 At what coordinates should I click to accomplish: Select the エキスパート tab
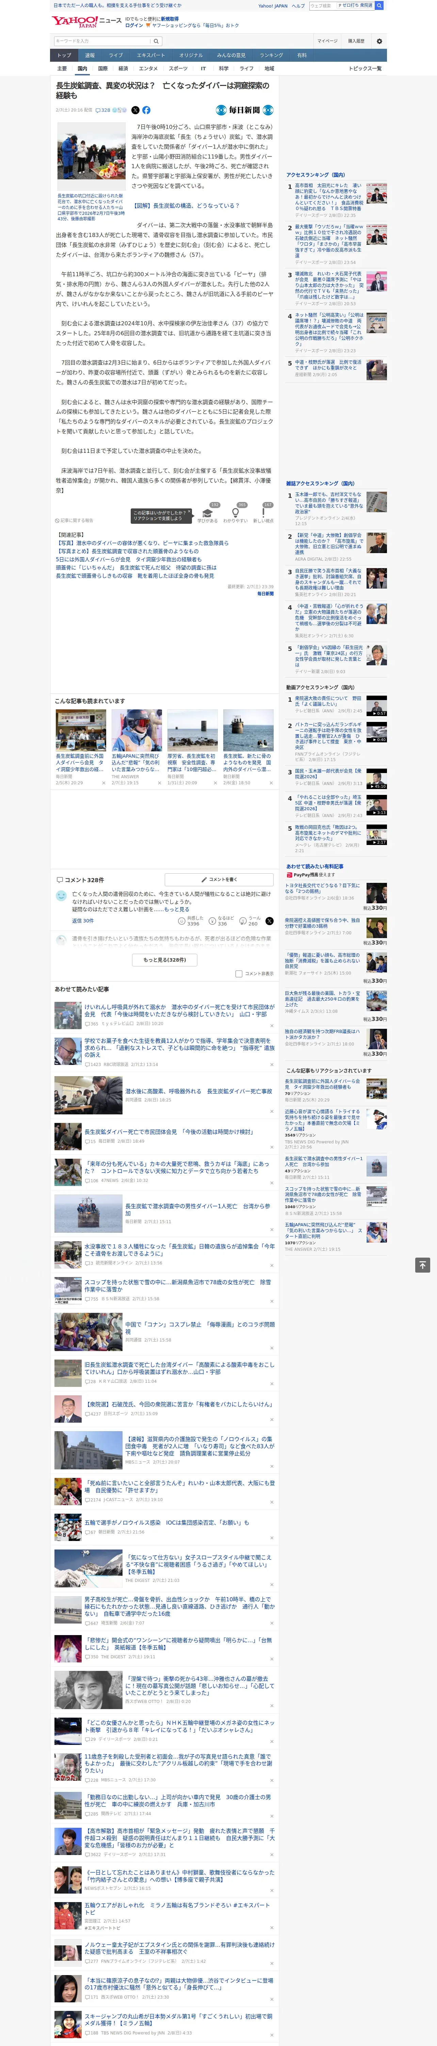pyautogui.click(x=151, y=56)
